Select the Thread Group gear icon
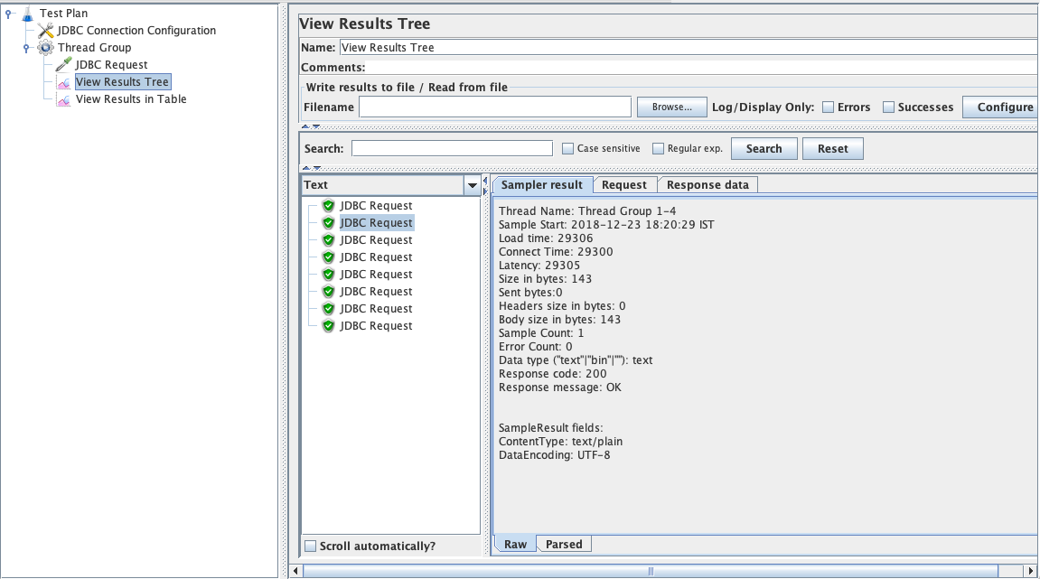Viewport: 1040px width, 579px height. tap(44, 47)
